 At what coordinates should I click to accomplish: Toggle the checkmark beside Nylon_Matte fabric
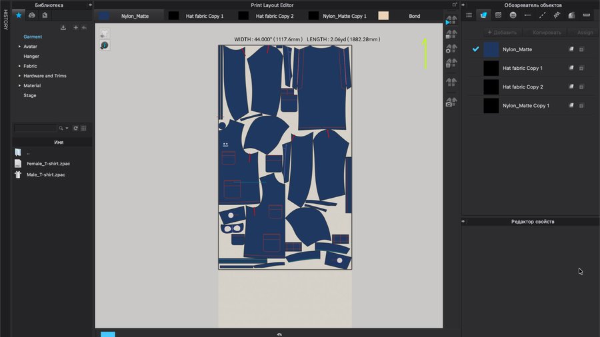[476, 49]
